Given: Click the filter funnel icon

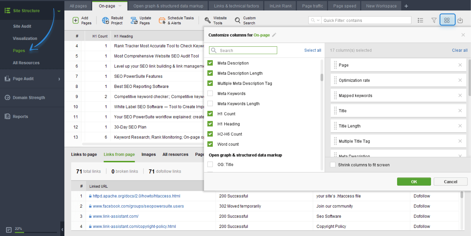Looking at the screenshot, I should coord(434,20).
